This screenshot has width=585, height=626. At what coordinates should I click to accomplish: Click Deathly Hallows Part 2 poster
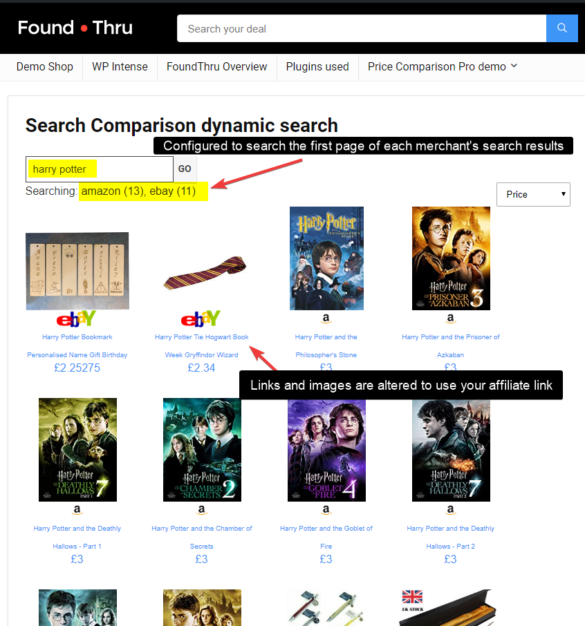coord(451,450)
